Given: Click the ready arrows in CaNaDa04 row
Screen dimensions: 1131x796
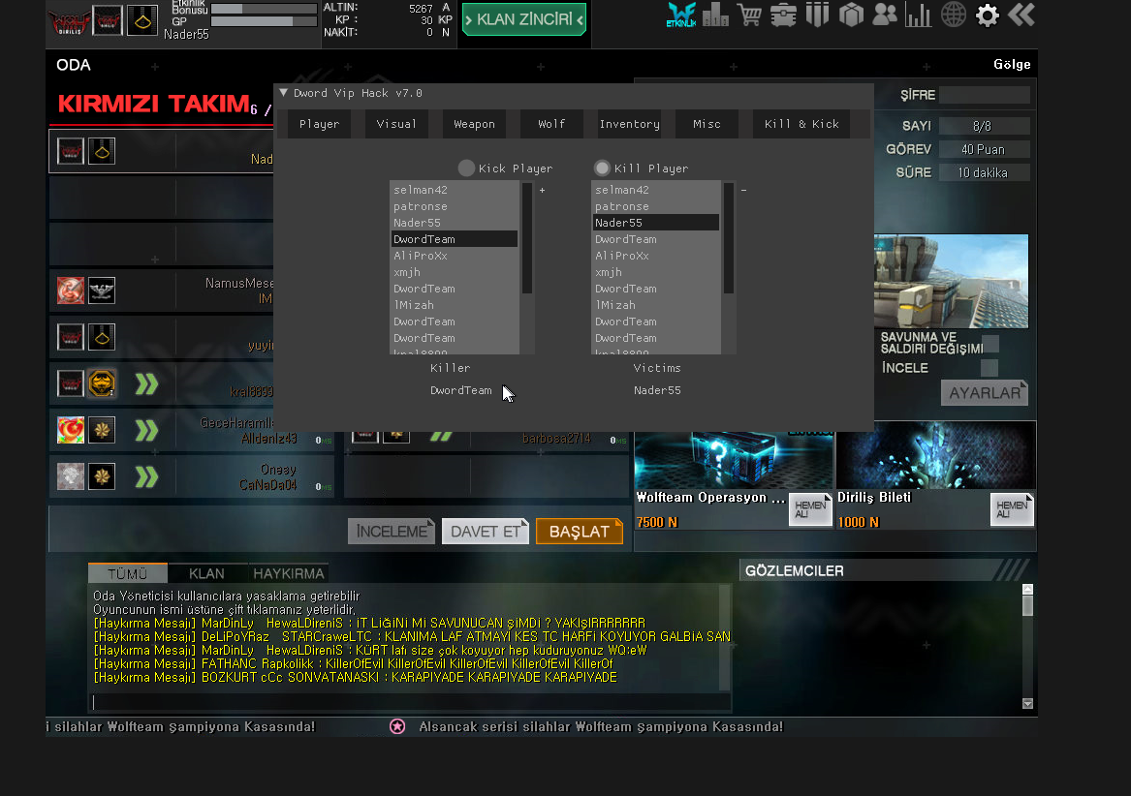Looking at the screenshot, I should tap(146, 476).
